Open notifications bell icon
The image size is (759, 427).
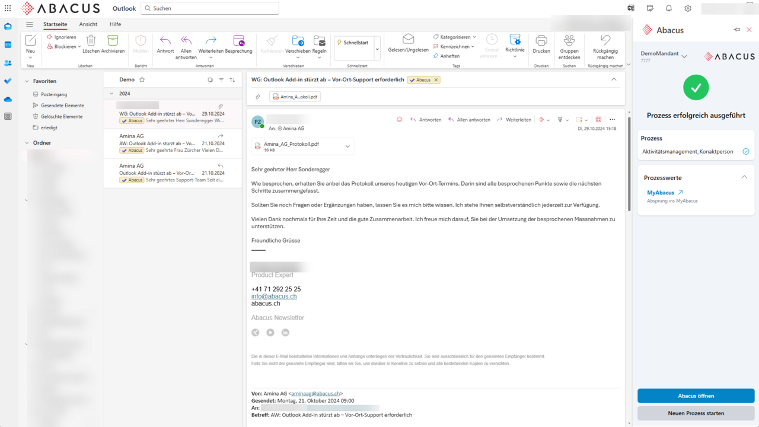tap(669, 8)
